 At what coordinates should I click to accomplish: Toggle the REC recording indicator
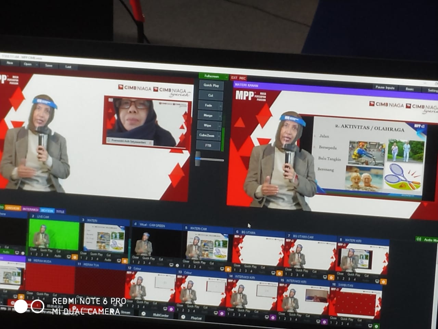click(x=243, y=78)
